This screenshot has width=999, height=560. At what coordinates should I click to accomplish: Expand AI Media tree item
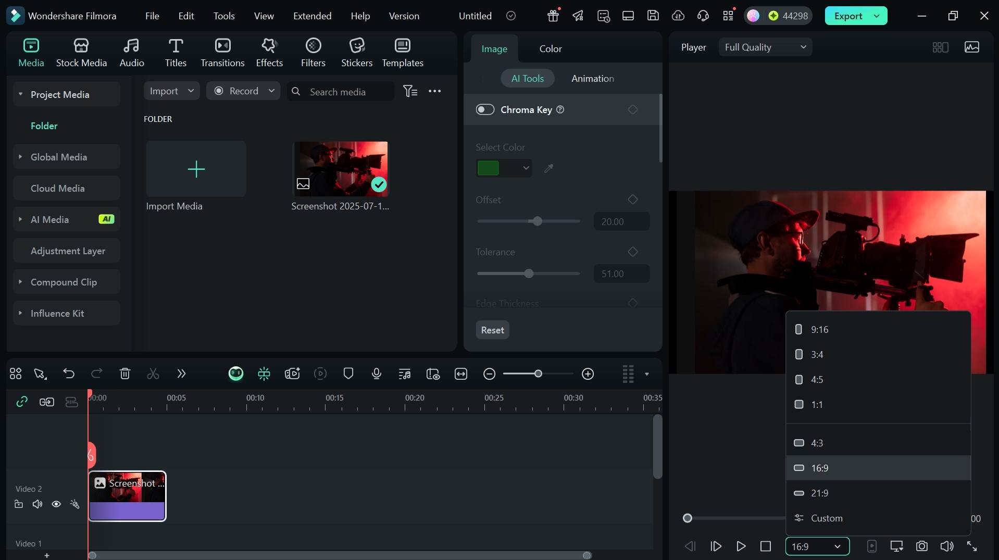pos(20,219)
